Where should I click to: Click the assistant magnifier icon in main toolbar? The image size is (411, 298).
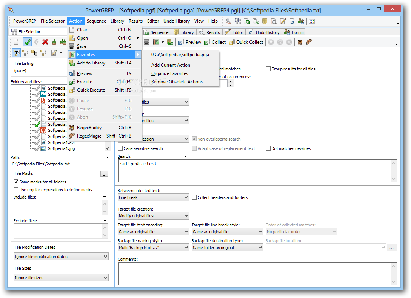click(229, 21)
